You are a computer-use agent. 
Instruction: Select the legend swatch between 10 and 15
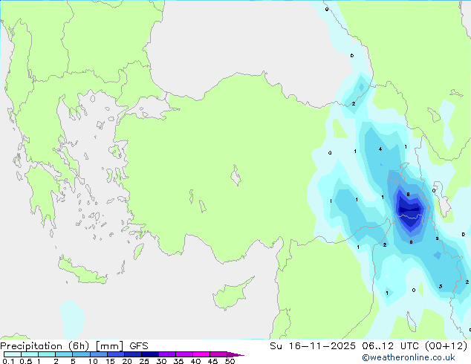98,354
